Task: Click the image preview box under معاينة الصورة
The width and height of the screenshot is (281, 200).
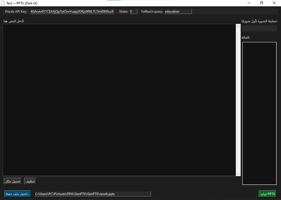Action: (x=259, y=29)
